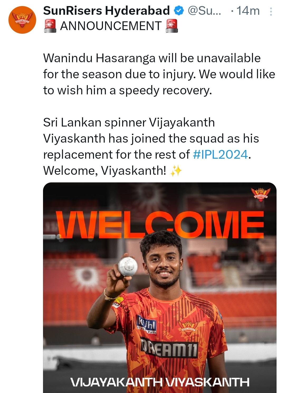Click the white cricket ball in photo
Screen dimensions: 285x393
(x=128, y=266)
